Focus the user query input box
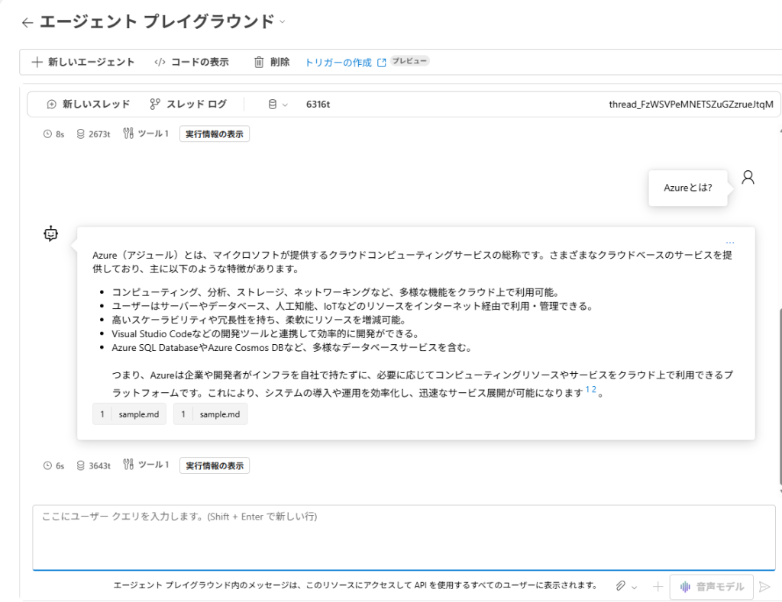This screenshot has height=602, width=782. tap(403, 536)
